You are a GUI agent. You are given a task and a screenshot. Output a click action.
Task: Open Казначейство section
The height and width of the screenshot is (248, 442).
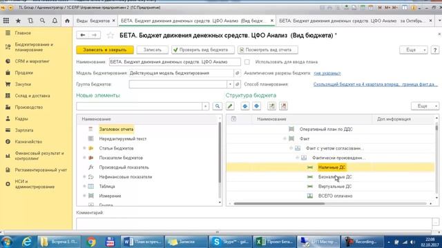28,142
